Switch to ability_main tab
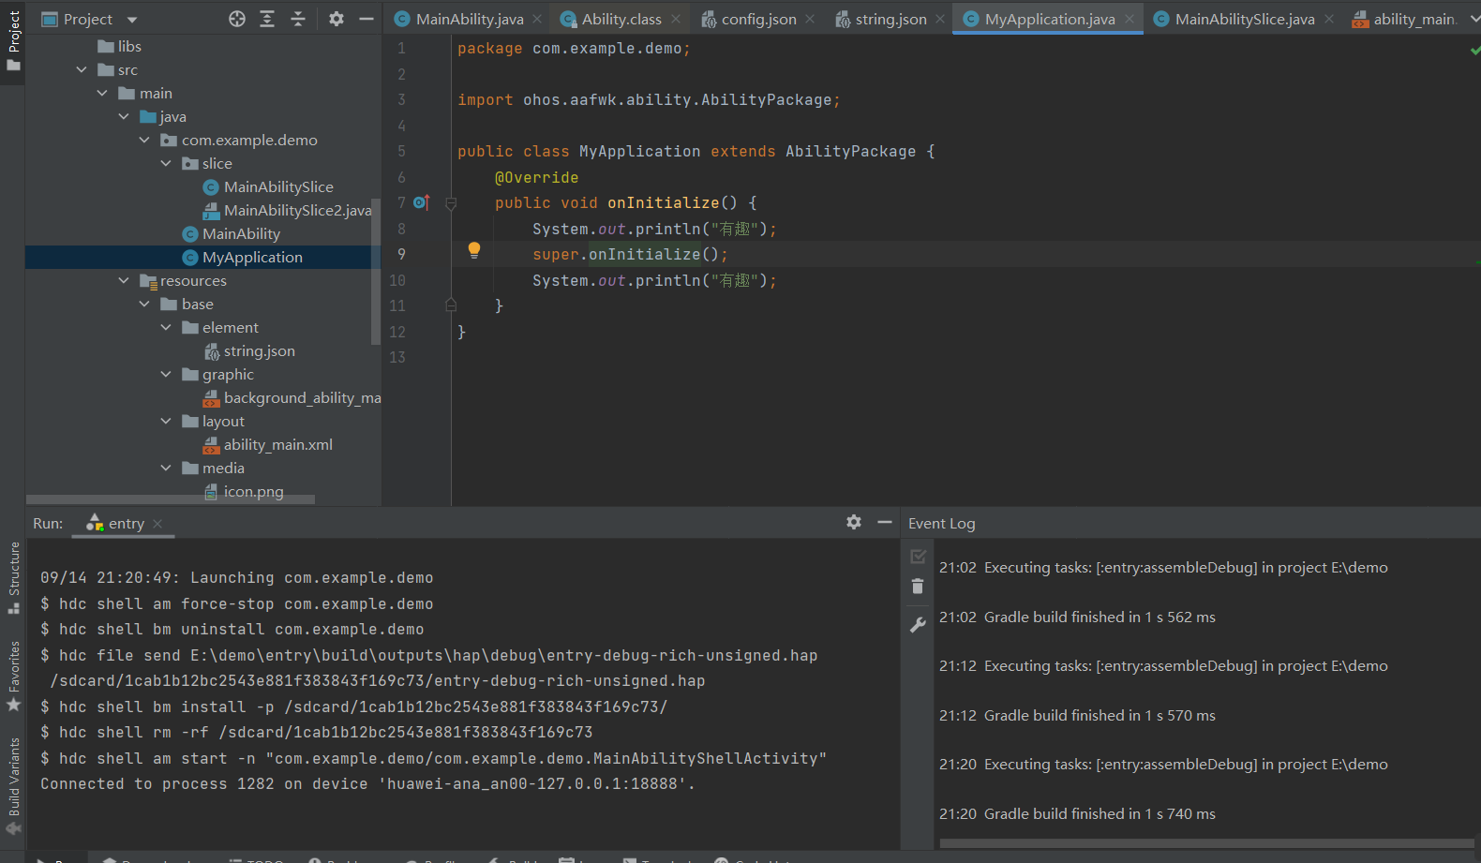 point(1404,19)
